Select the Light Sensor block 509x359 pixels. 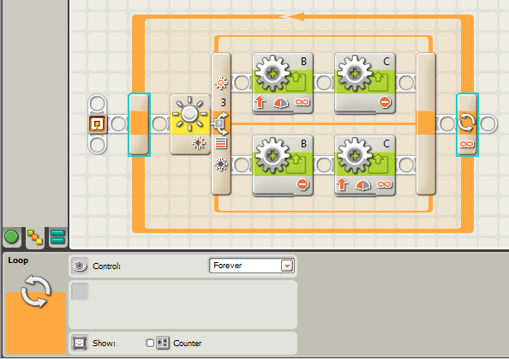(190, 124)
